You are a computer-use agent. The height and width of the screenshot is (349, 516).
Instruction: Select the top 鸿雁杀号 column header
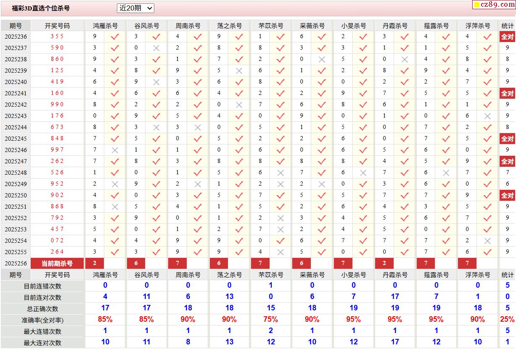(x=105, y=26)
